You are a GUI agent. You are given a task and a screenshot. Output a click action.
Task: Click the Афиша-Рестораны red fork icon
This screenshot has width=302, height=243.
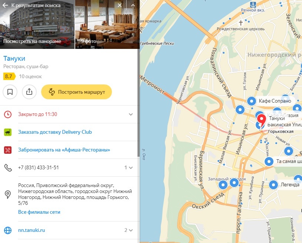[x=8, y=150]
